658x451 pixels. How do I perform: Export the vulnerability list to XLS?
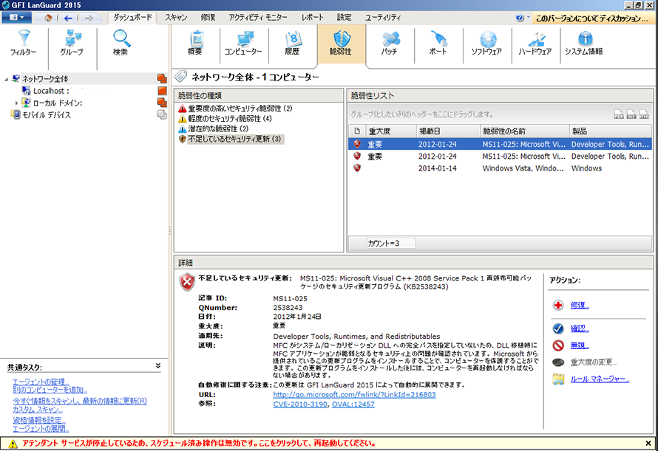tap(631, 114)
